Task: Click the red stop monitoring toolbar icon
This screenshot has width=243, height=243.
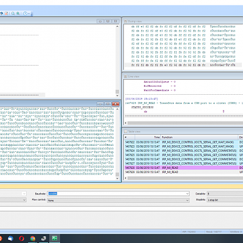Action: (6, 13)
